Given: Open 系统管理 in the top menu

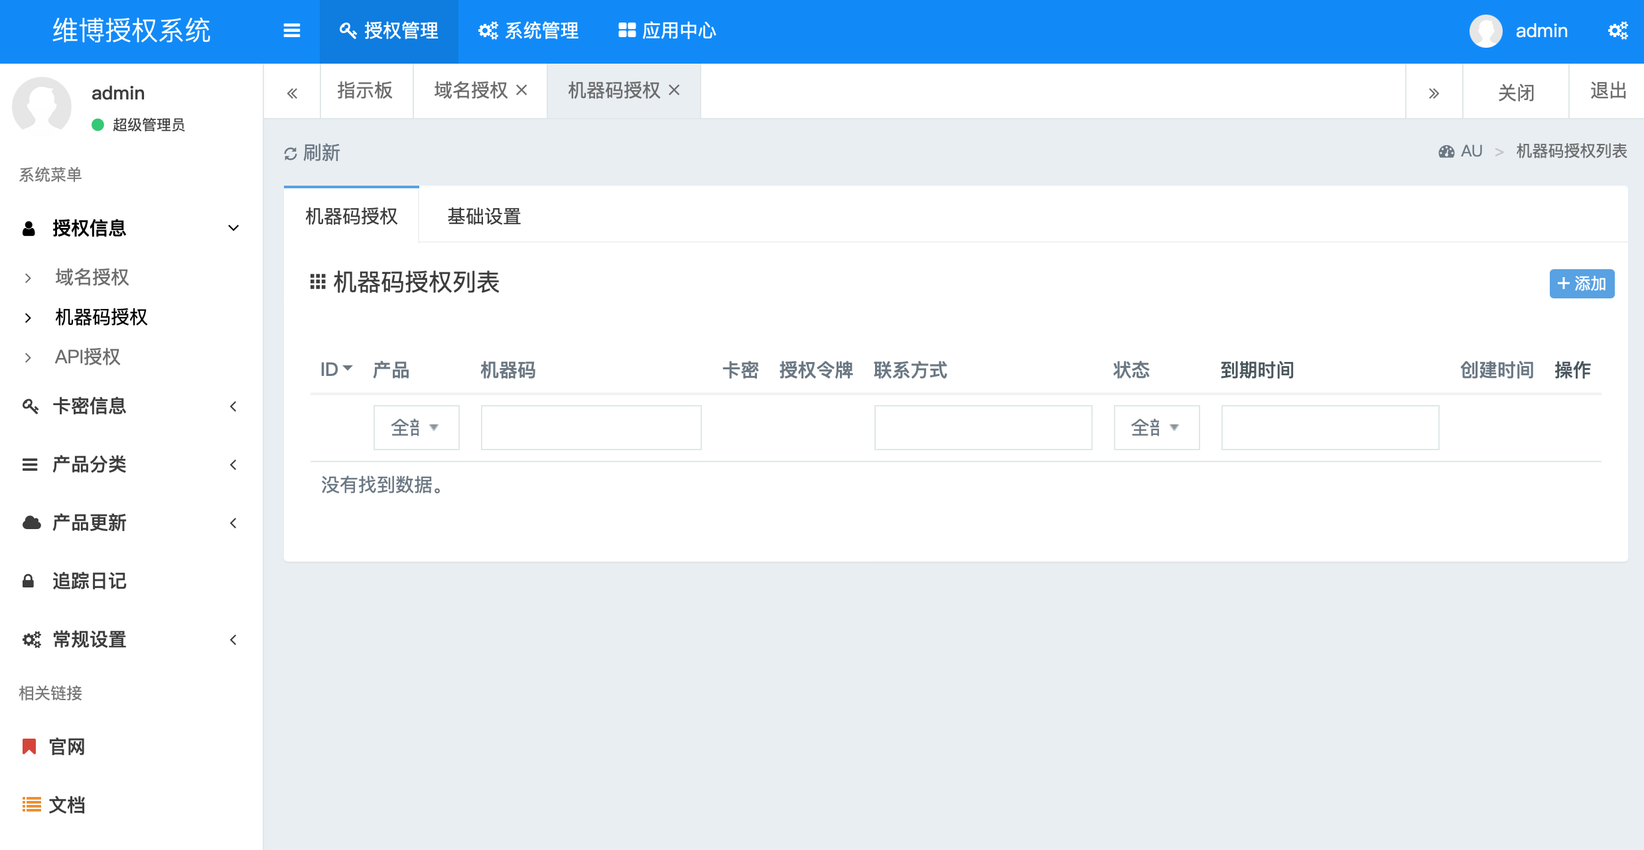Looking at the screenshot, I should tap(529, 30).
